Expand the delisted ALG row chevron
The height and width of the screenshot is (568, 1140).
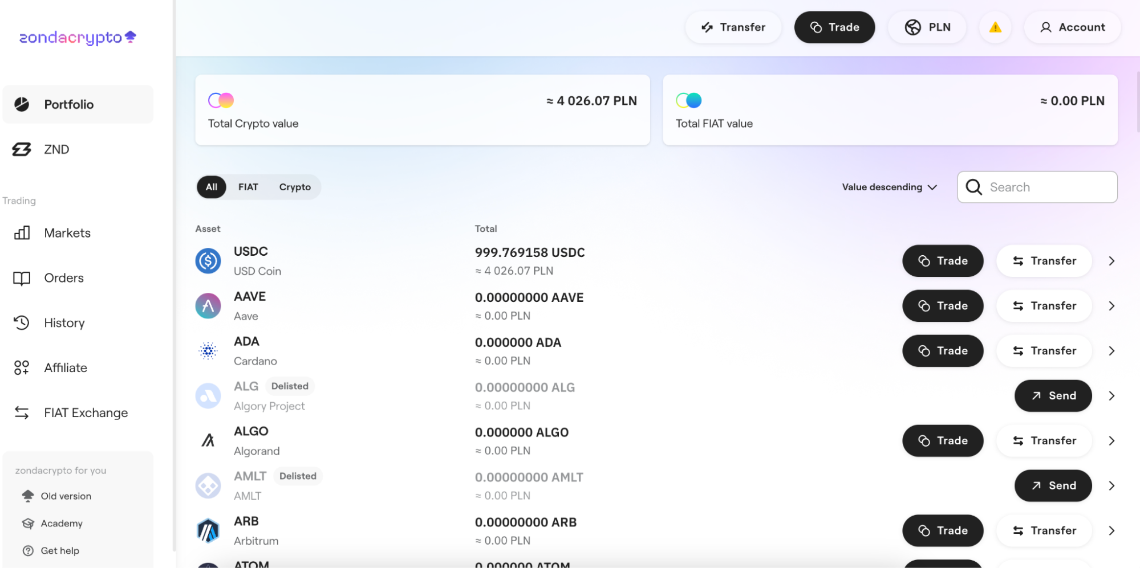point(1111,396)
